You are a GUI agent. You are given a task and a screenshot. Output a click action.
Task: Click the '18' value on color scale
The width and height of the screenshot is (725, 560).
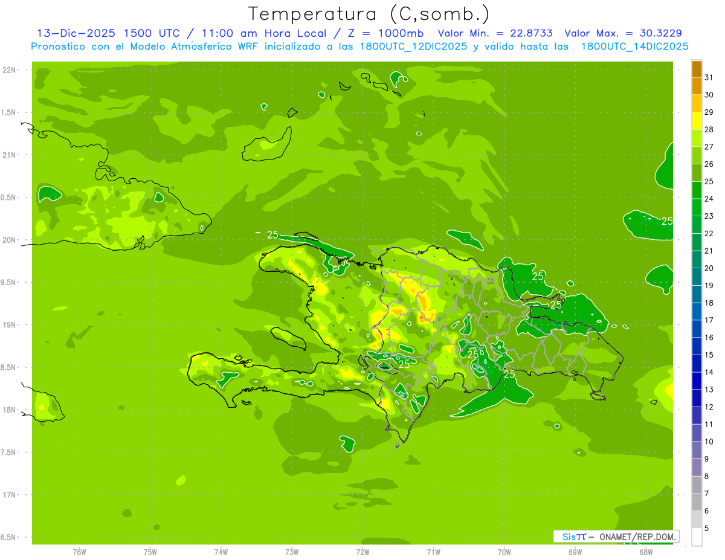coord(709,303)
